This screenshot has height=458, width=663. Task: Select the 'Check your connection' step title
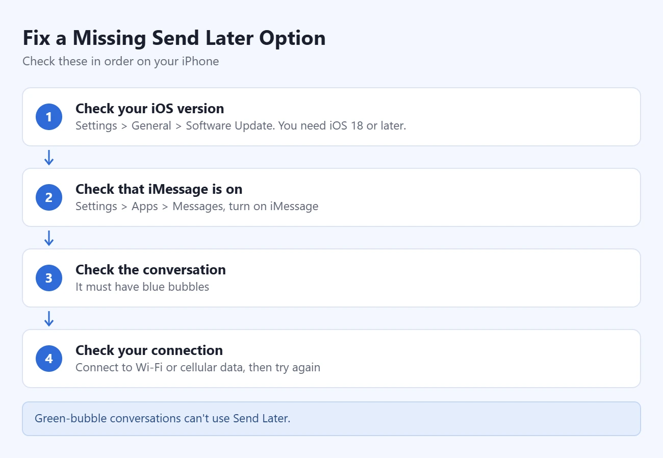(x=149, y=350)
